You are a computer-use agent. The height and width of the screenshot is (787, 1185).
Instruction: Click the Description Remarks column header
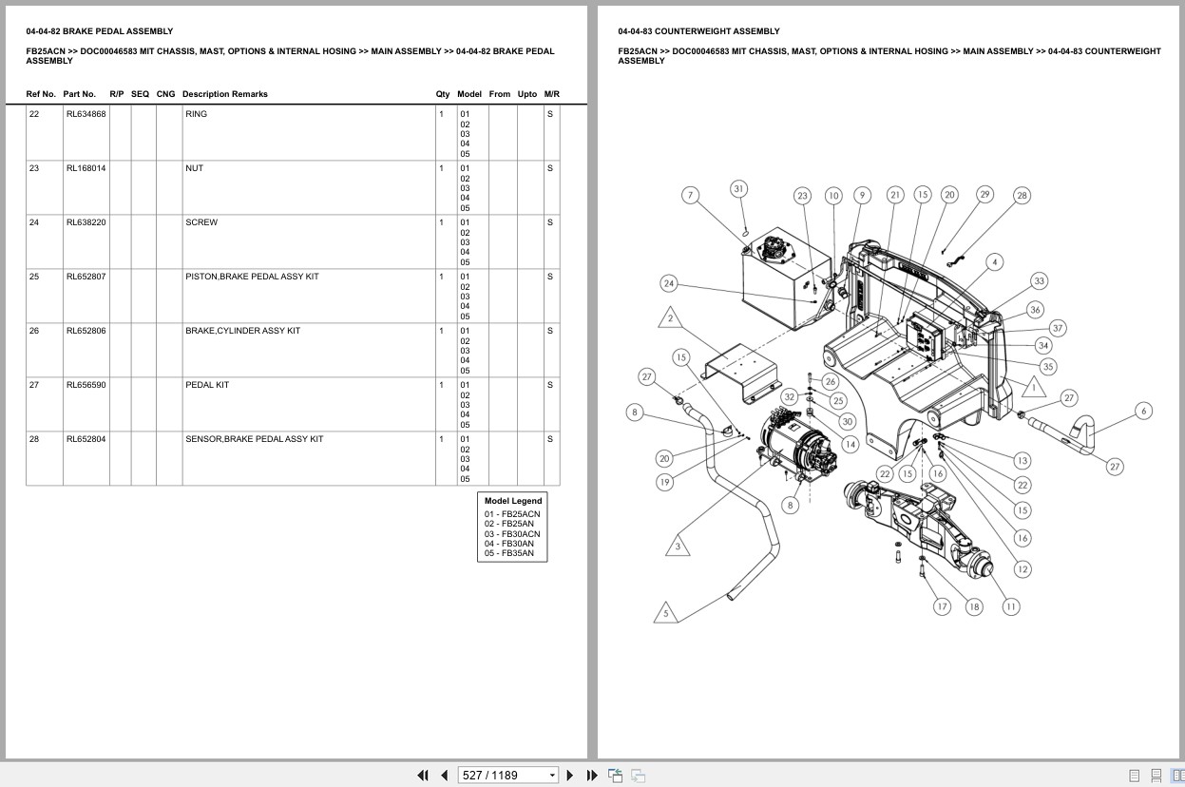pos(225,94)
